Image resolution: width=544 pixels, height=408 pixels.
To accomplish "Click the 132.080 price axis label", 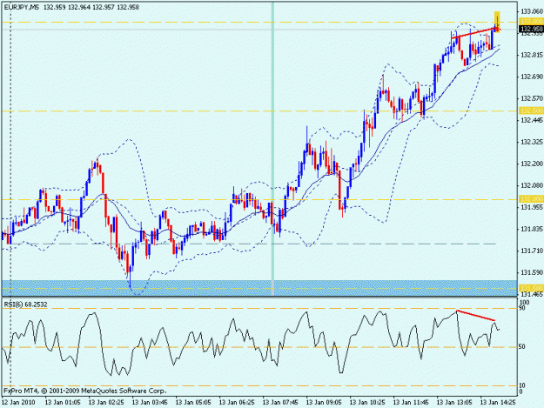I will 531,185.
